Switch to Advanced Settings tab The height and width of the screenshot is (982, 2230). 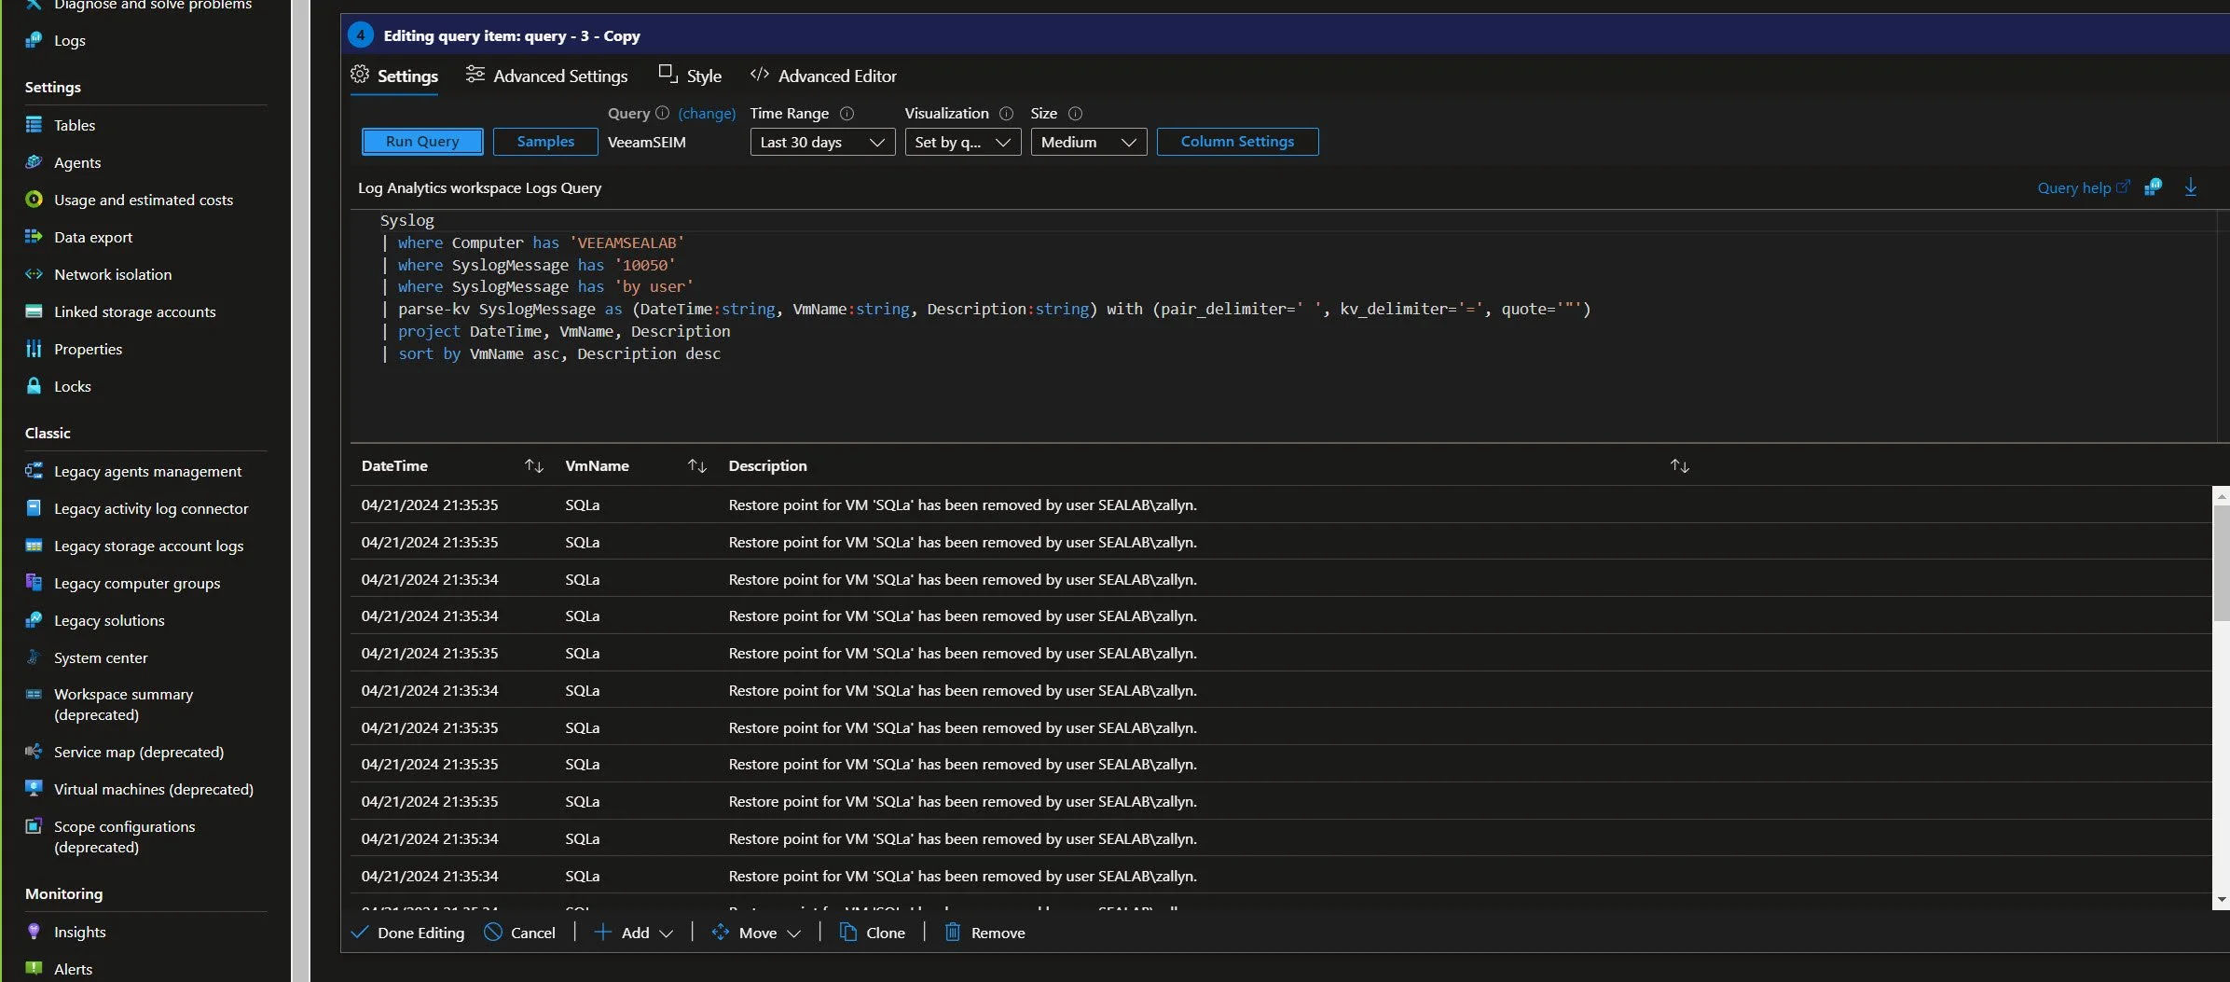tap(546, 76)
